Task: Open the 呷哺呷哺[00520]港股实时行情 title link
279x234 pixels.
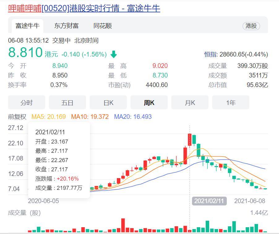Action: pyautogui.click(x=84, y=9)
